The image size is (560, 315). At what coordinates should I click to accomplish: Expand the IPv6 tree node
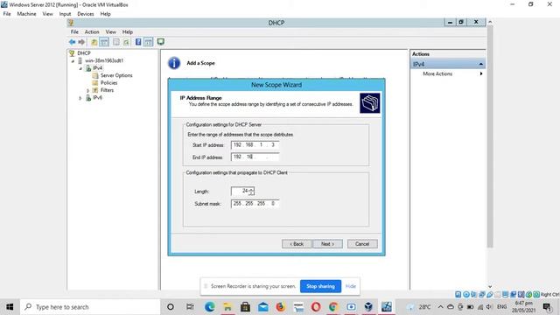pos(80,98)
